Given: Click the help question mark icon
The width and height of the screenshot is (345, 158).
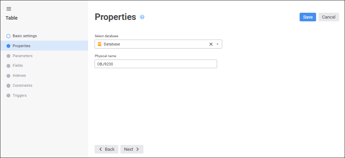Looking at the screenshot, I should coord(142,17).
